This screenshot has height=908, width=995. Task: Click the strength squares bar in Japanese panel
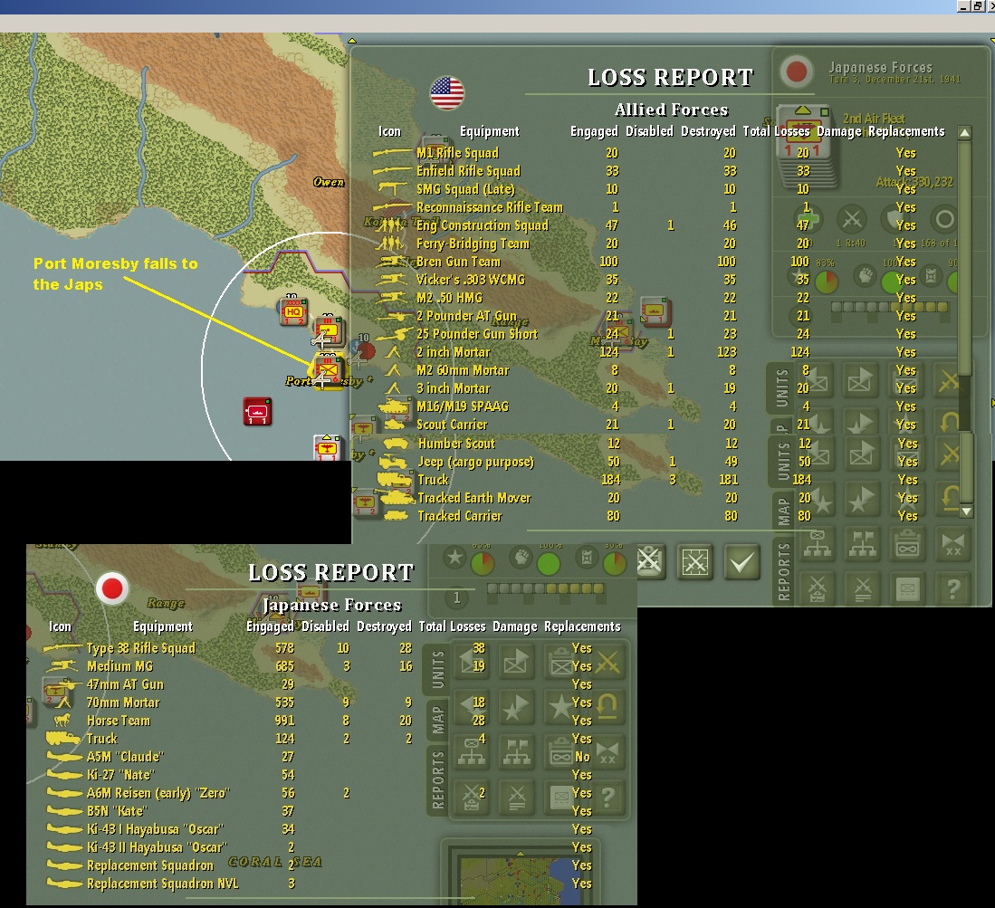(545, 588)
